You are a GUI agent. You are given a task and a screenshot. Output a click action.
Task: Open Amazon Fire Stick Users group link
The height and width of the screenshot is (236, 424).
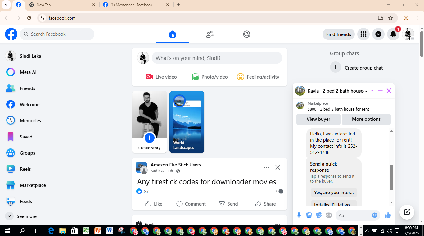pyautogui.click(x=176, y=165)
